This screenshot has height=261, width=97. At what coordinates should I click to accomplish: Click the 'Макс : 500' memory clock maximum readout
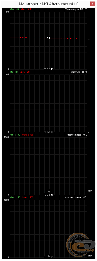point(28,198)
